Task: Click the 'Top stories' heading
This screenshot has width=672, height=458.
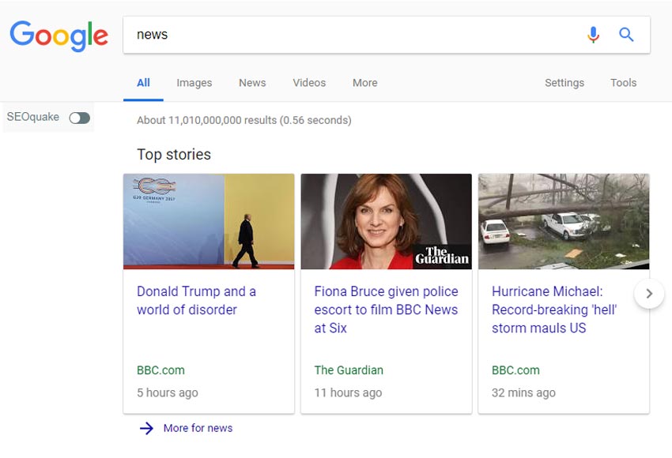Action: [x=174, y=155]
